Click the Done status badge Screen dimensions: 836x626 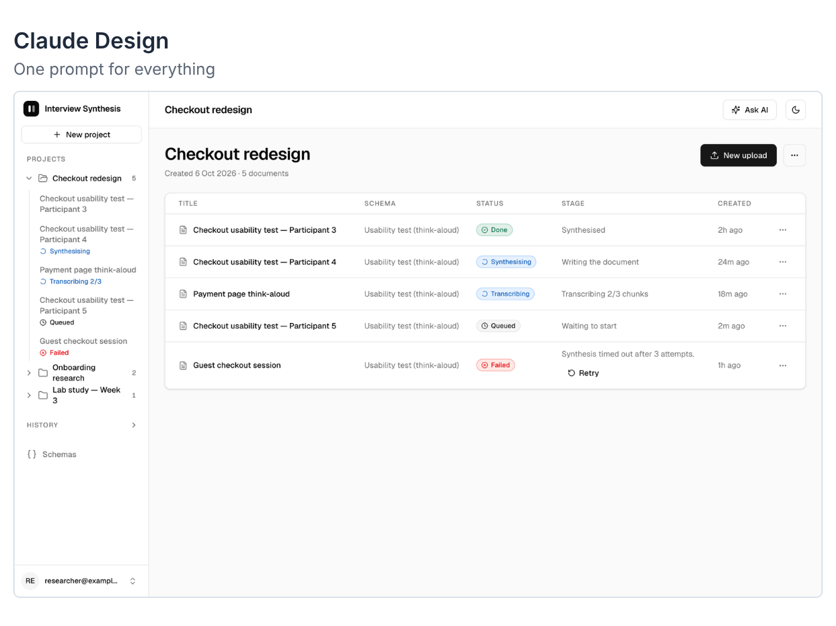pos(494,230)
